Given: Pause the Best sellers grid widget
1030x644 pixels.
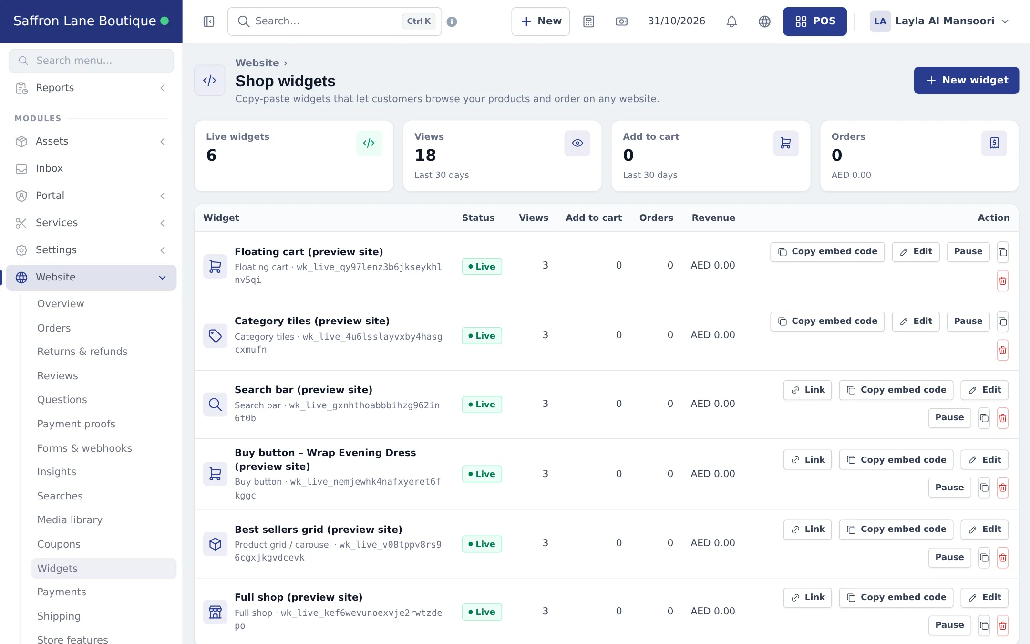Looking at the screenshot, I should tap(949, 557).
